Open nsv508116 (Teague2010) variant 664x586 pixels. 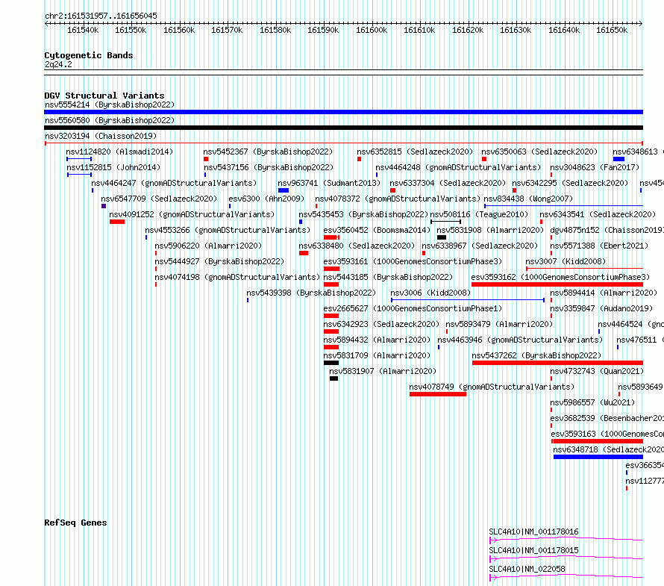coord(479,214)
